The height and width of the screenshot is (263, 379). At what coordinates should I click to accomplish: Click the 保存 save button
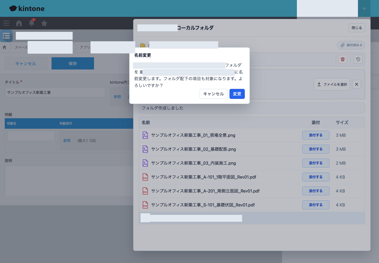[73, 63]
